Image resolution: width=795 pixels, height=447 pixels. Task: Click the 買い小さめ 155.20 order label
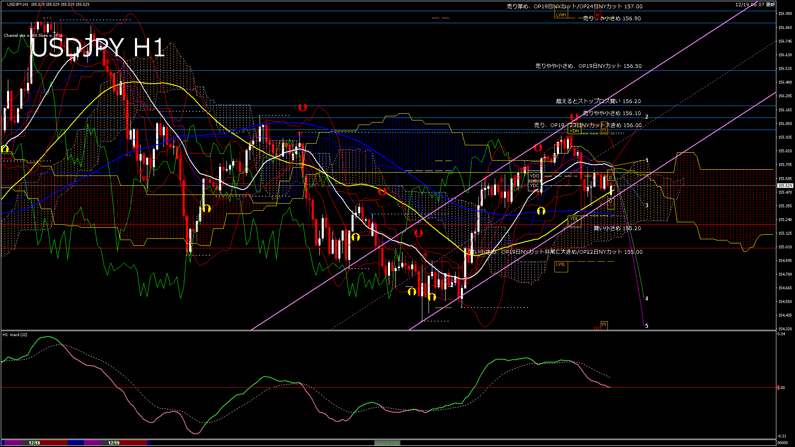(x=617, y=228)
